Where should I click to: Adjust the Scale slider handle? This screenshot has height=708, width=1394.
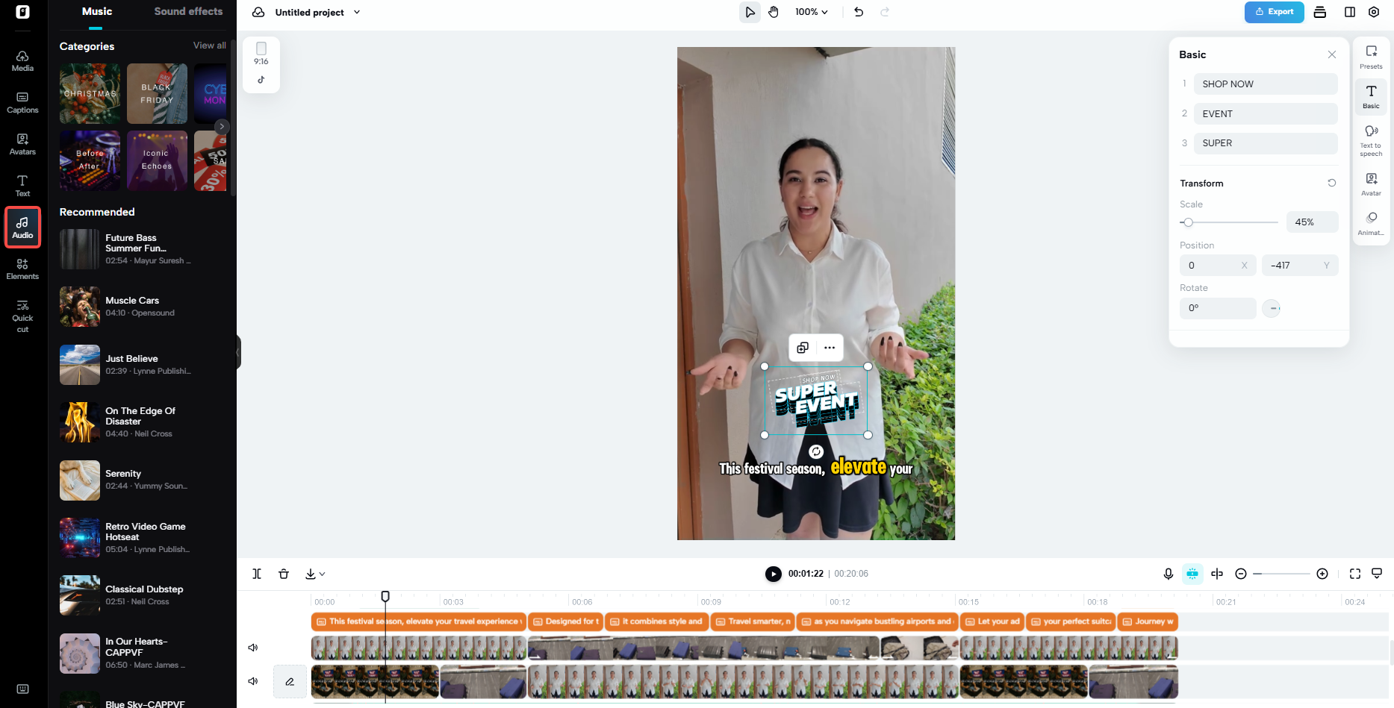(1188, 222)
